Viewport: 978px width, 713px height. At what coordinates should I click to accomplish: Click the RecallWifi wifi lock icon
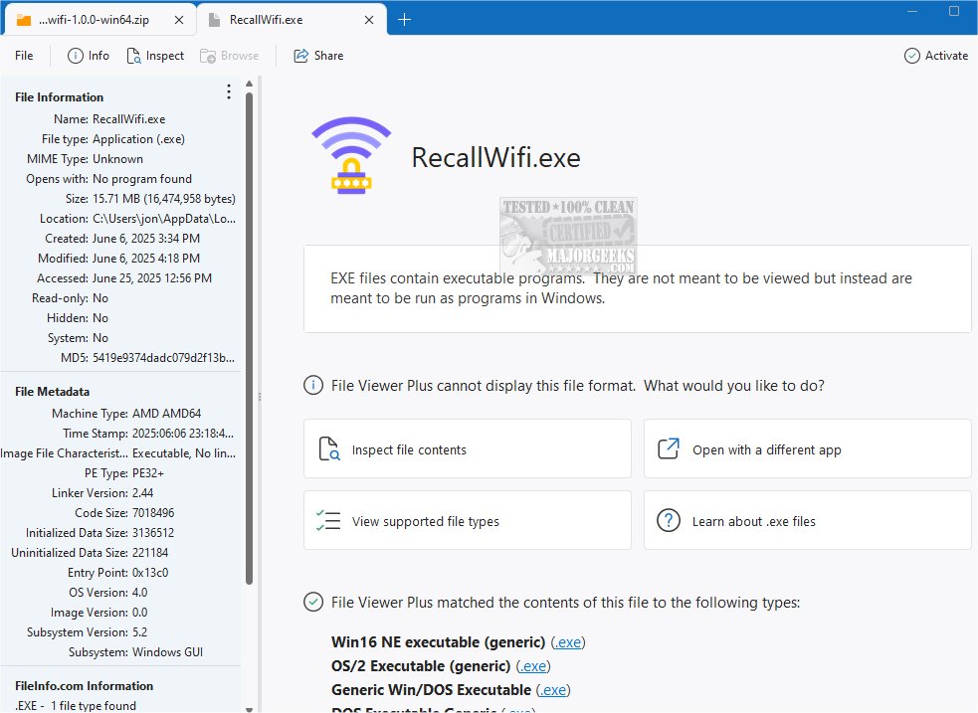click(x=351, y=155)
